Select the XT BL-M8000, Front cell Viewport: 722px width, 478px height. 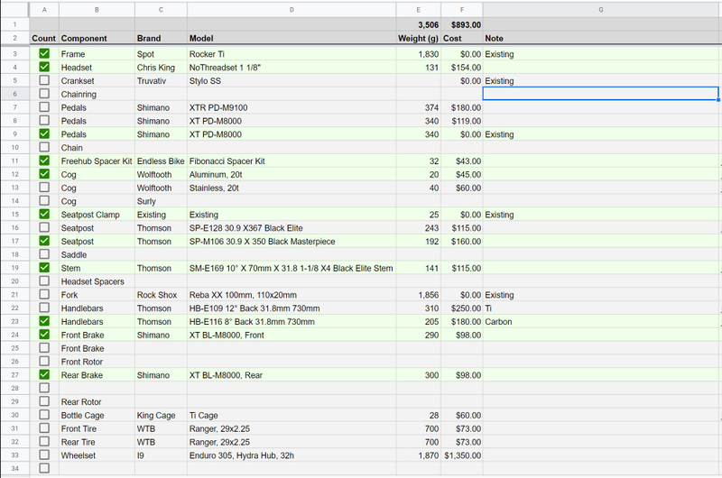click(x=292, y=335)
